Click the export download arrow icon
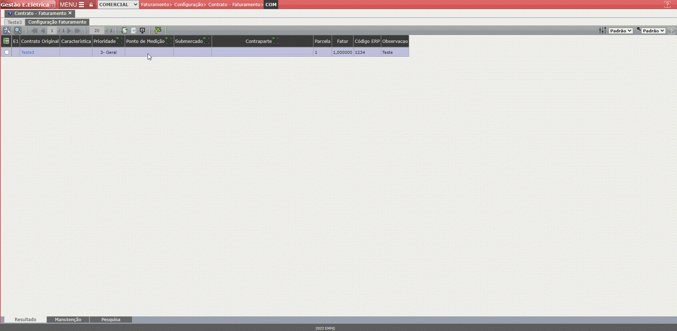677x331 pixels. pyautogui.click(x=143, y=31)
